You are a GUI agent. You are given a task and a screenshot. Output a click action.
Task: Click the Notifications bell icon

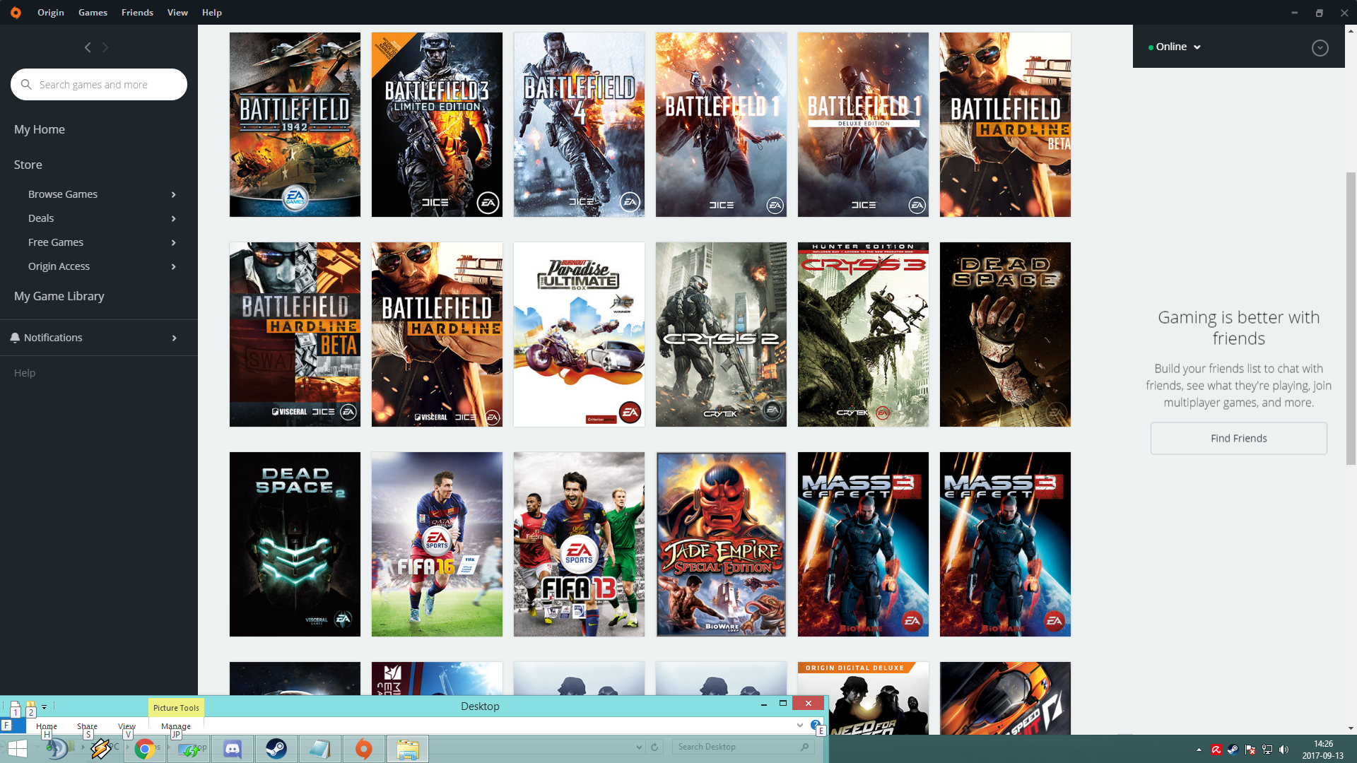15,338
